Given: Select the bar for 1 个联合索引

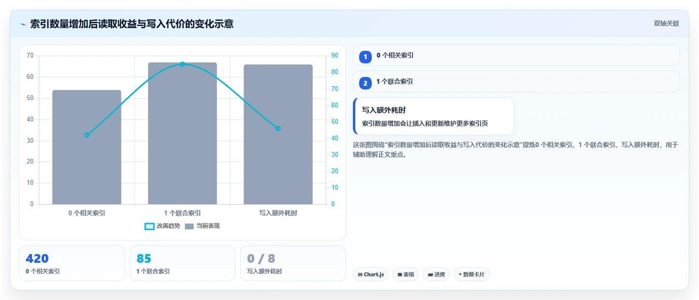Looking at the screenshot, I should 182,133.
